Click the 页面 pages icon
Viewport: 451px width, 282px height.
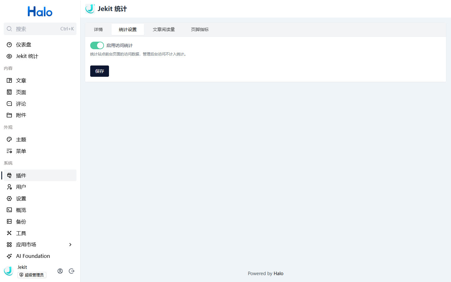9,92
